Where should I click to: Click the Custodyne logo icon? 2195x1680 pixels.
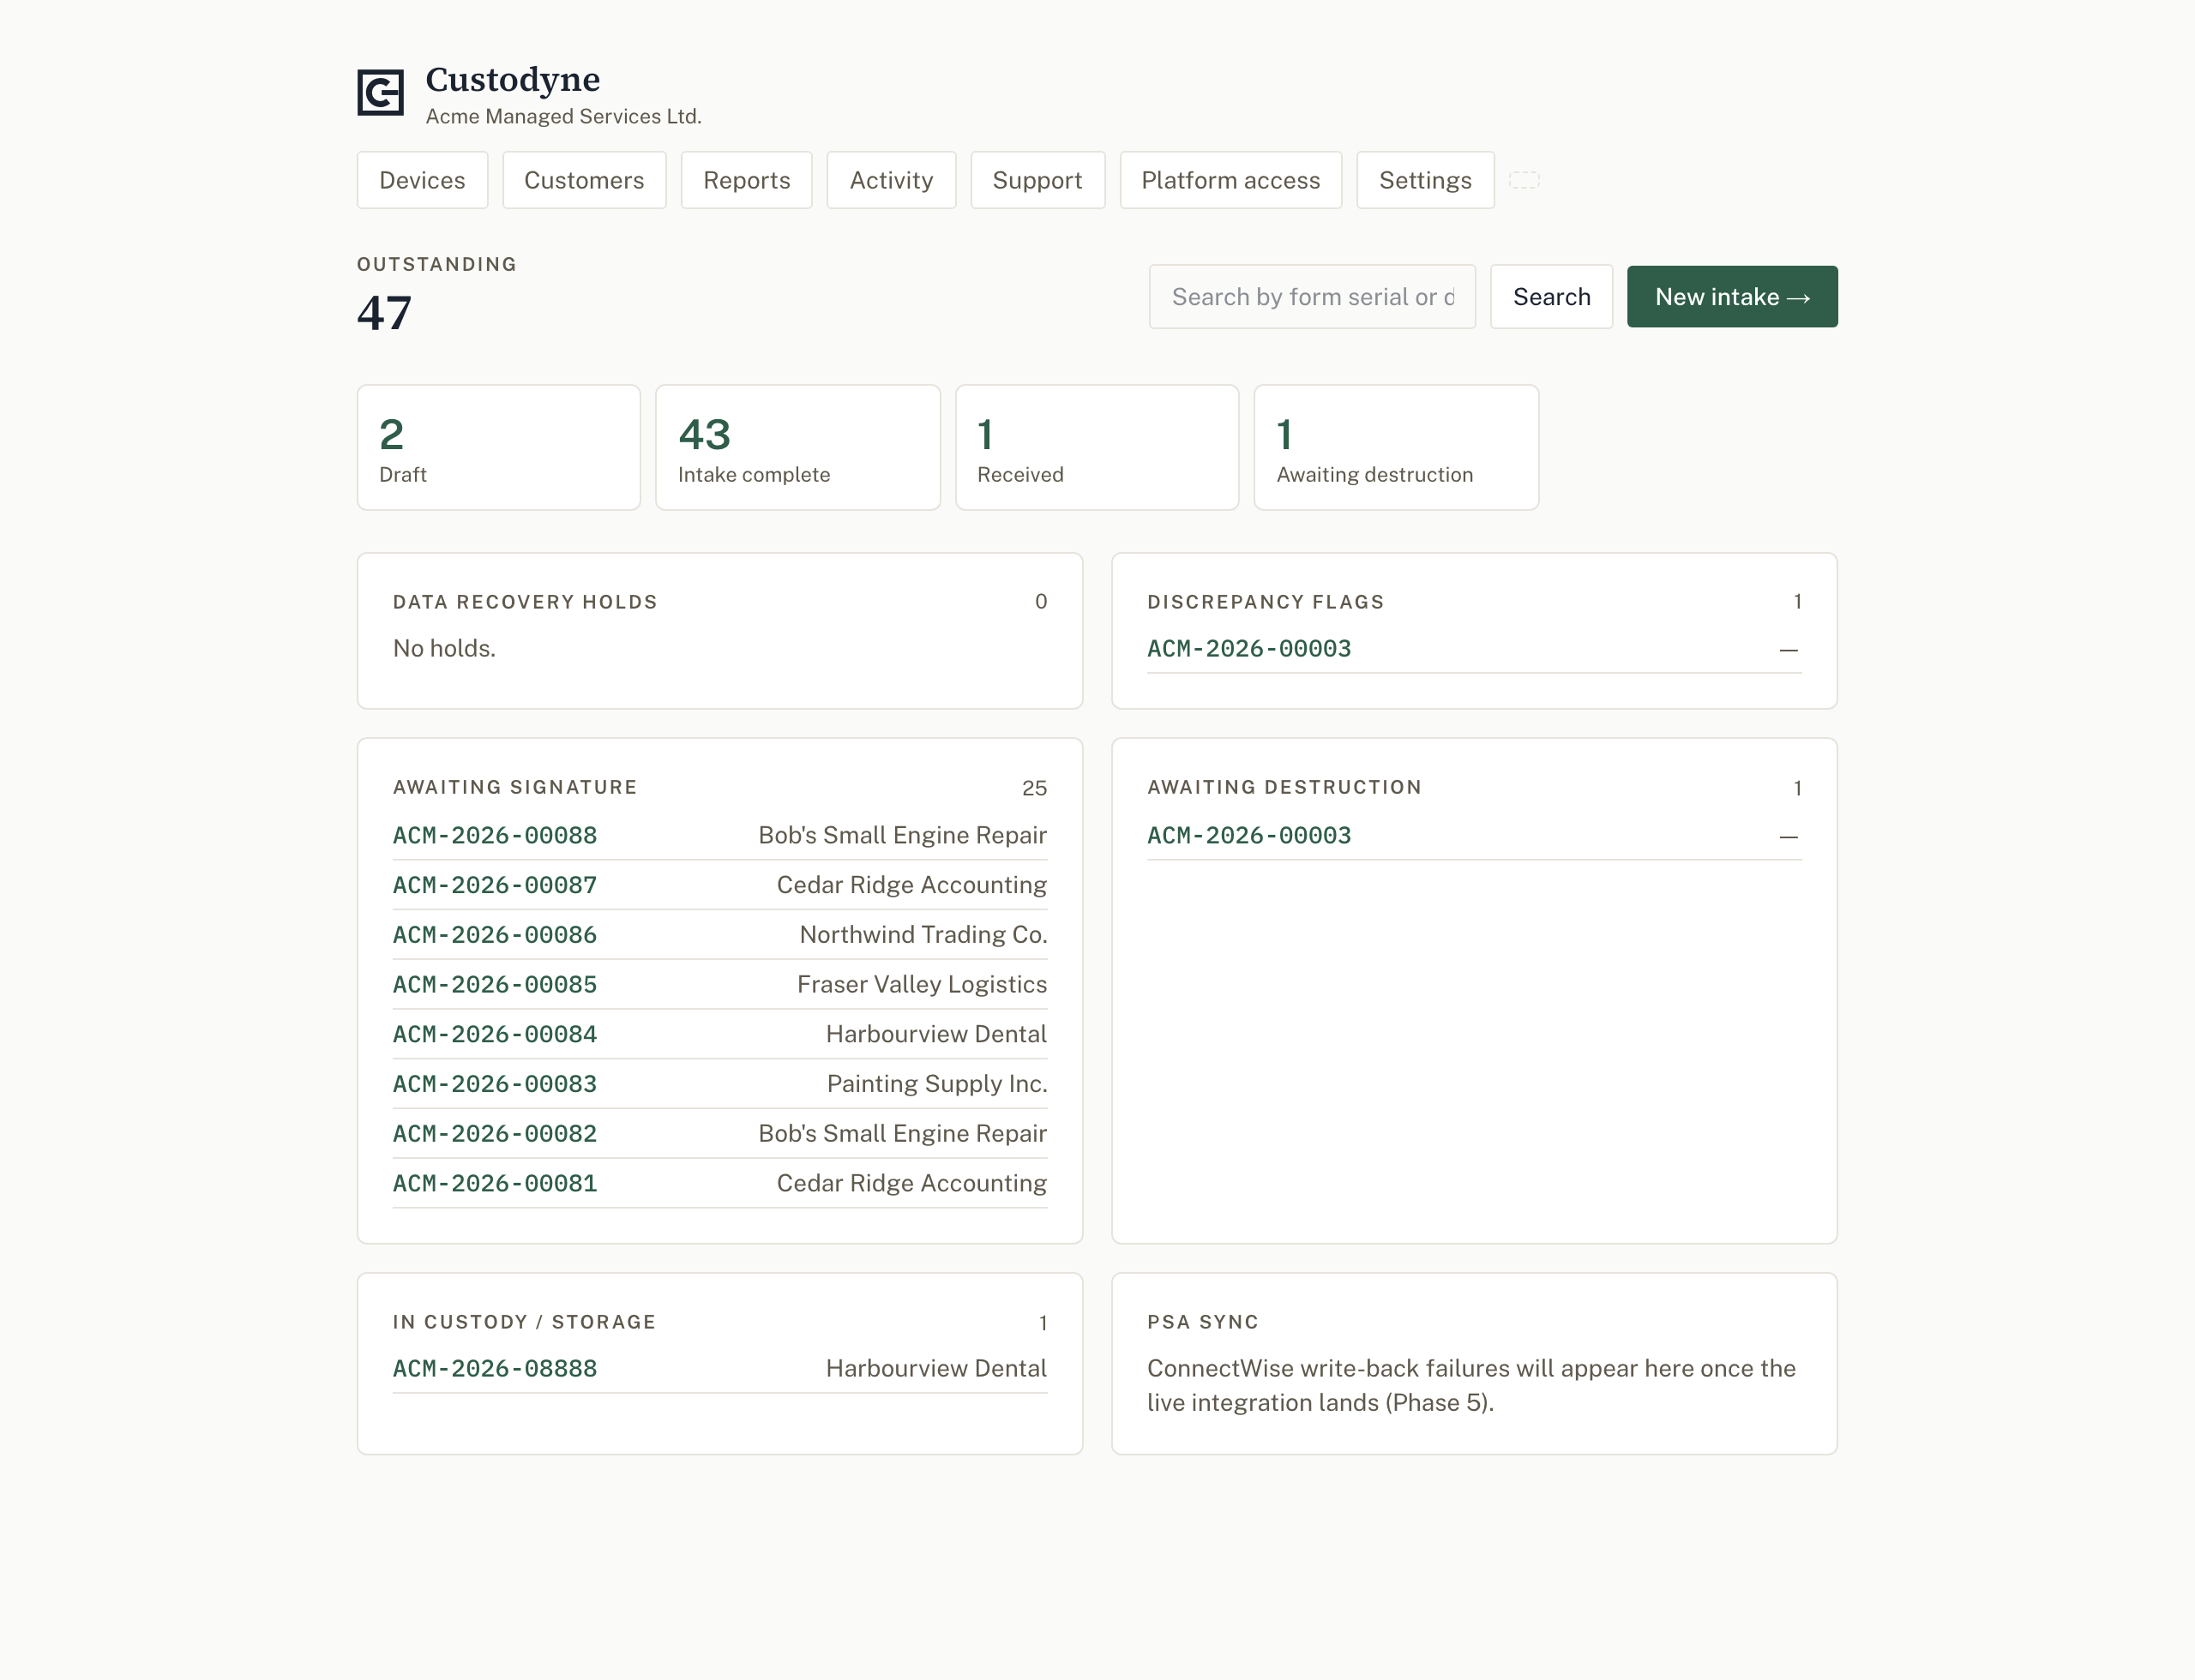[x=380, y=93]
